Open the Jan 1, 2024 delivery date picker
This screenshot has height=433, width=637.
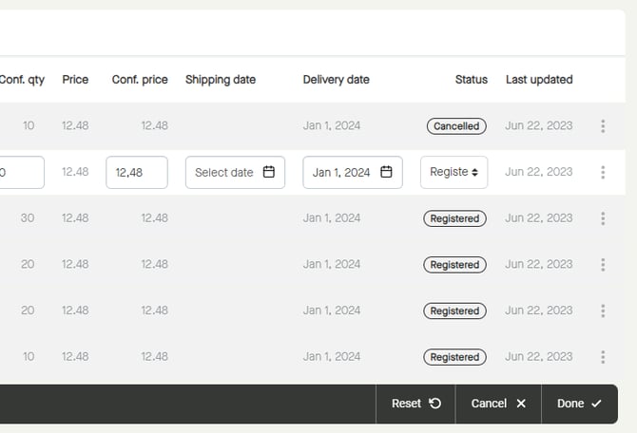tap(341, 172)
